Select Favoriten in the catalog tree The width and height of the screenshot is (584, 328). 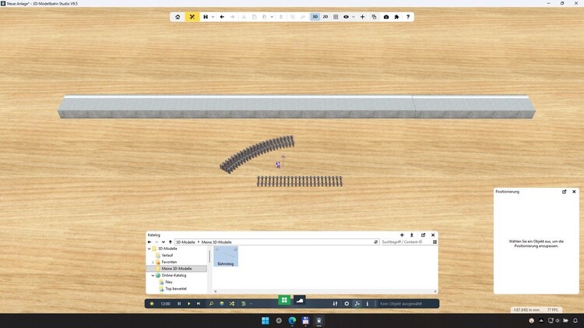coord(169,262)
